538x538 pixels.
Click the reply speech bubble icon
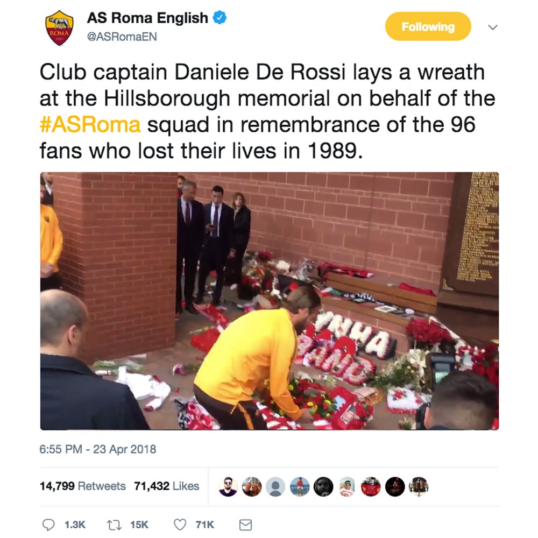pyautogui.click(x=48, y=525)
